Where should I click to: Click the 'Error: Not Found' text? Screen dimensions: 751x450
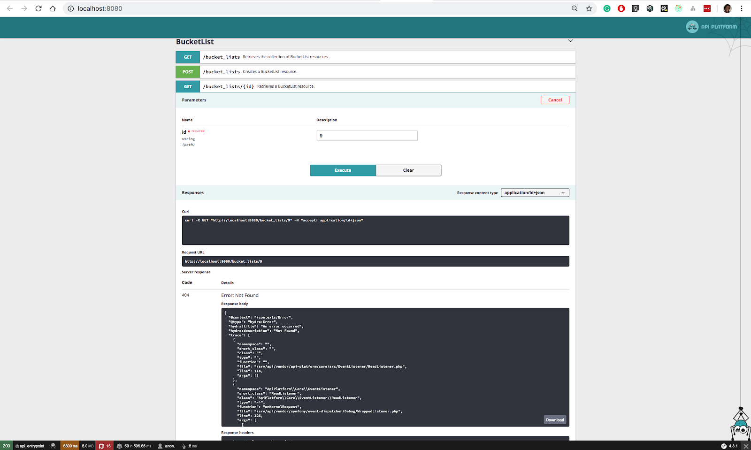tap(240, 295)
